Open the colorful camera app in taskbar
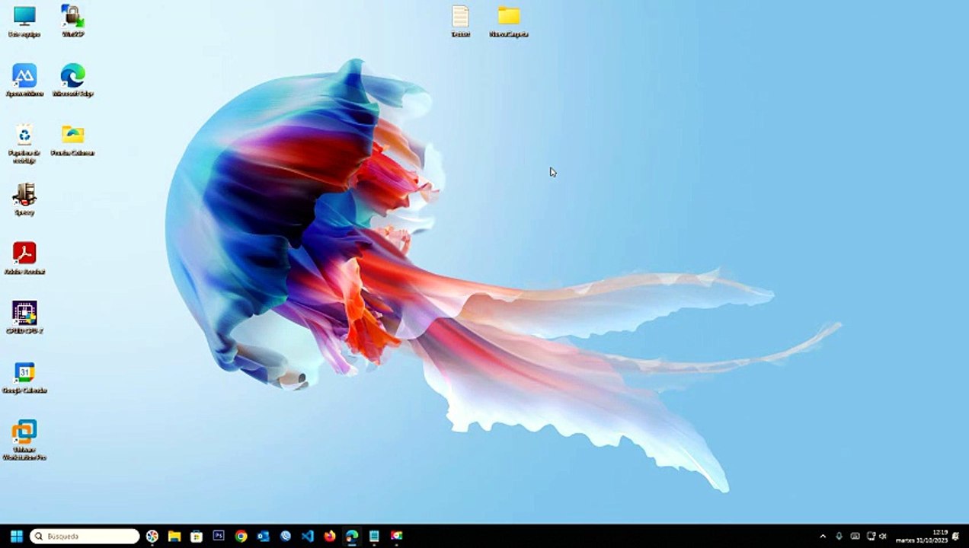Screen dimensions: 969x548 (x=396, y=536)
